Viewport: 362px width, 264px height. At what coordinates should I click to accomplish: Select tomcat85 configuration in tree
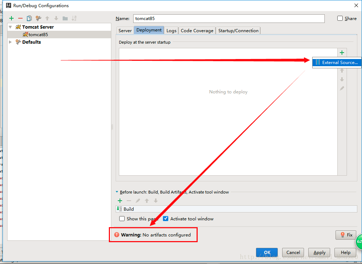59,35
